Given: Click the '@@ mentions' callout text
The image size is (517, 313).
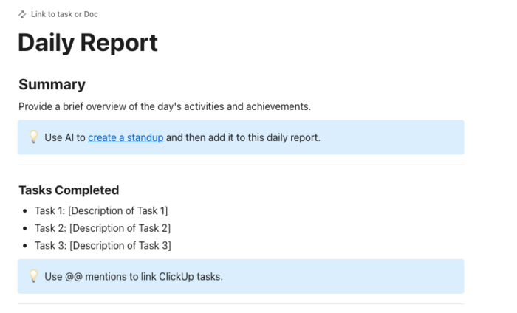Looking at the screenshot, I should (x=133, y=277).
